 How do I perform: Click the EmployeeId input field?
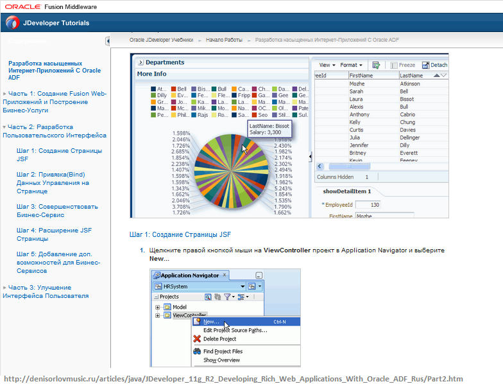click(x=368, y=205)
